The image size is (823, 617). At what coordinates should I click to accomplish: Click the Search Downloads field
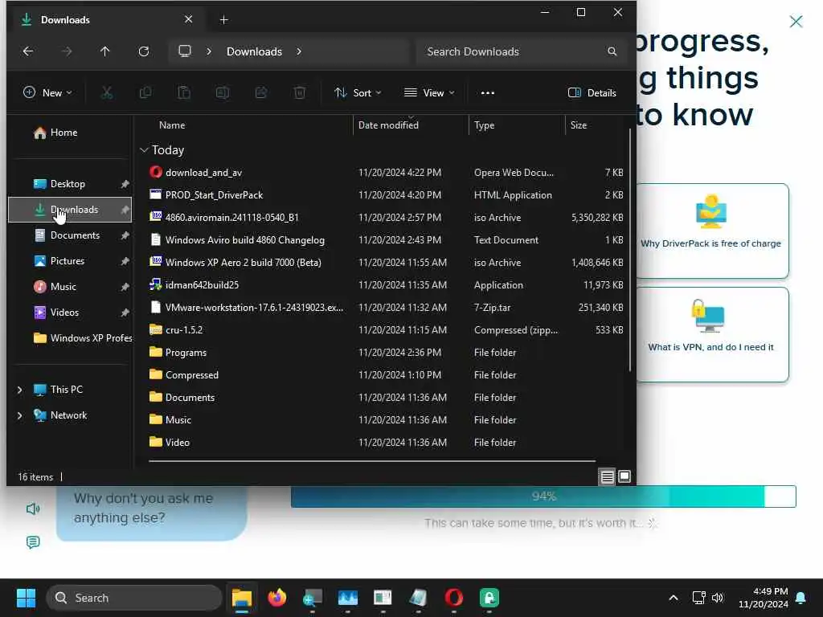point(522,51)
